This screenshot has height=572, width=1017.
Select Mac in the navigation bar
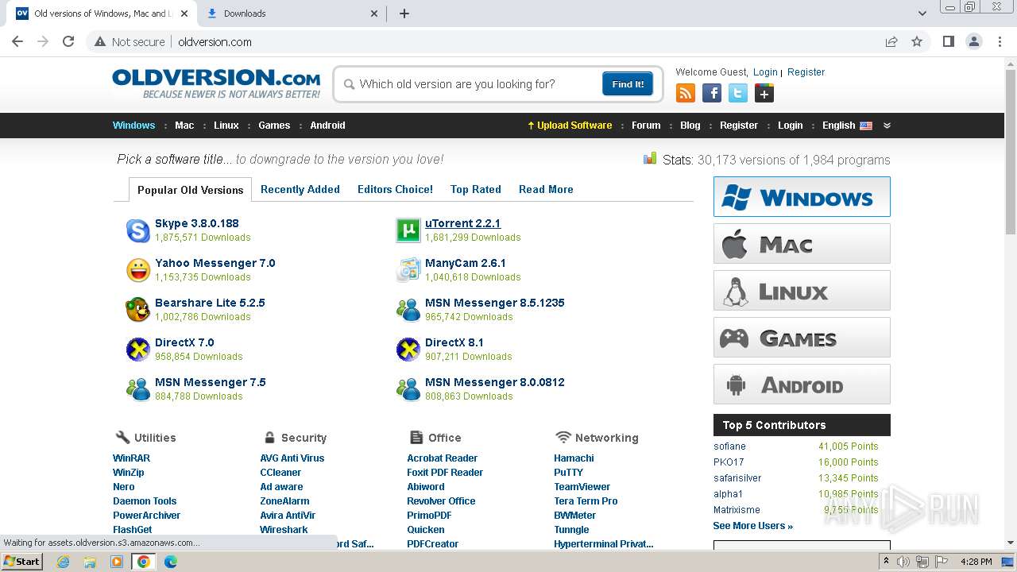[184, 126]
